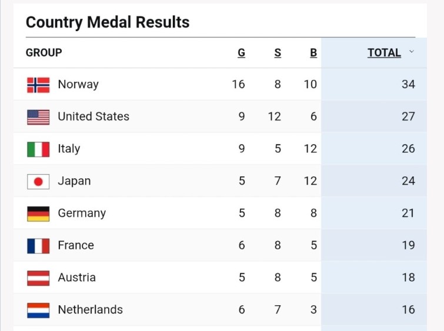The width and height of the screenshot is (444, 331).
Task: Click the United States flag icon
Action: click(38, 117)
